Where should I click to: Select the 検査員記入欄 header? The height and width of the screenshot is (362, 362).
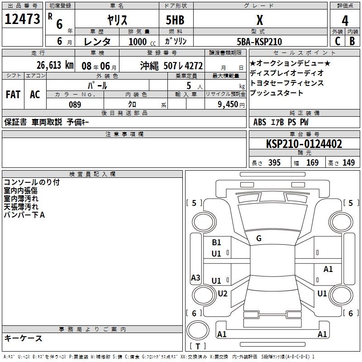click(92, 174)
